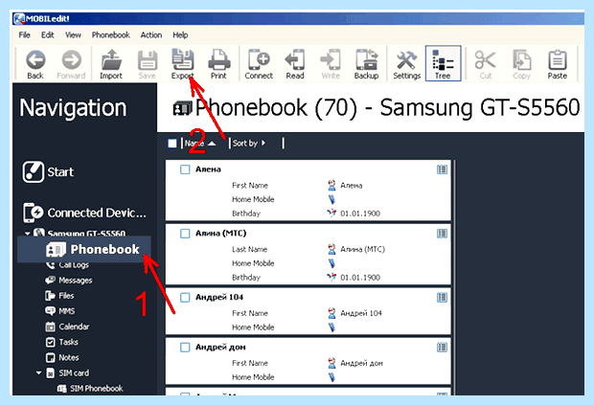Open Connected Devices in navigation
Viewport: 594px width, 405px height.
[84, 213]
